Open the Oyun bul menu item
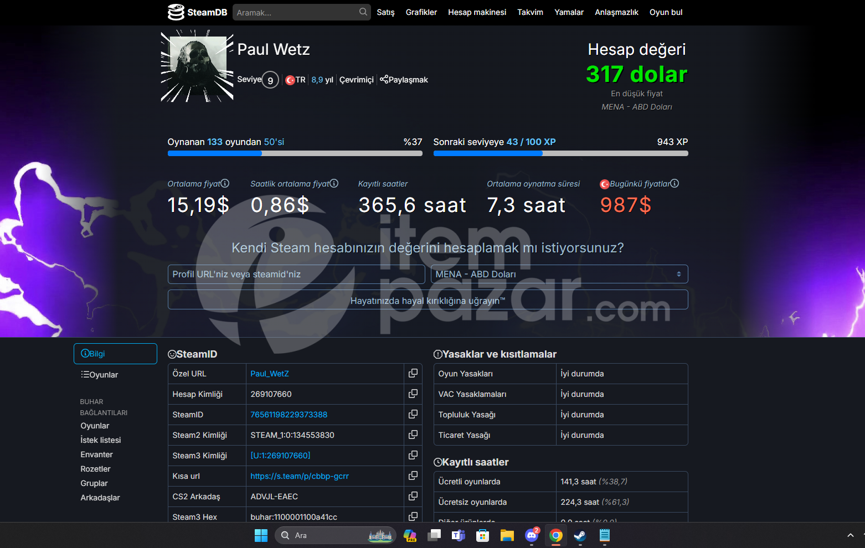 (x=666, y=12)
